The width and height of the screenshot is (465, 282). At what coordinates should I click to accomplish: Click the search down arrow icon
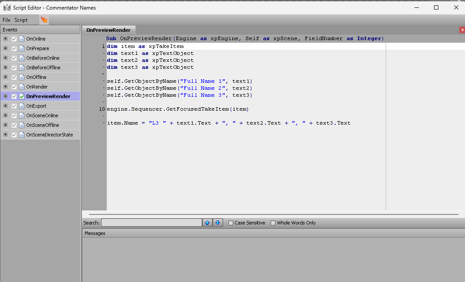tap(218, 223)
